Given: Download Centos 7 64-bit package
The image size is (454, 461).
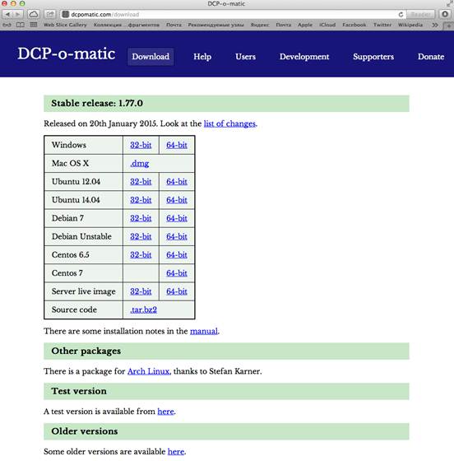Looking at the screenshot, I should point(177,273).
